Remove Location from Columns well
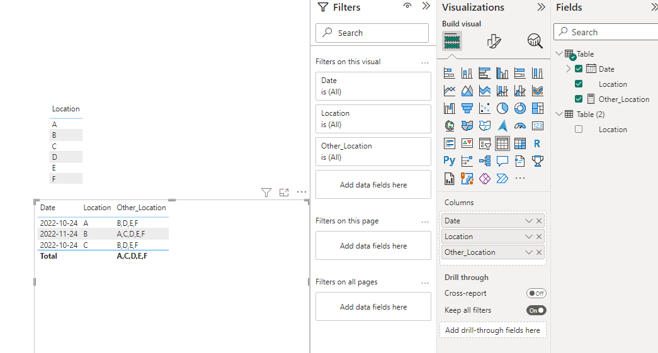Image resolution: width=658 pixels, height=353 pixels. [x=539, y=237]
